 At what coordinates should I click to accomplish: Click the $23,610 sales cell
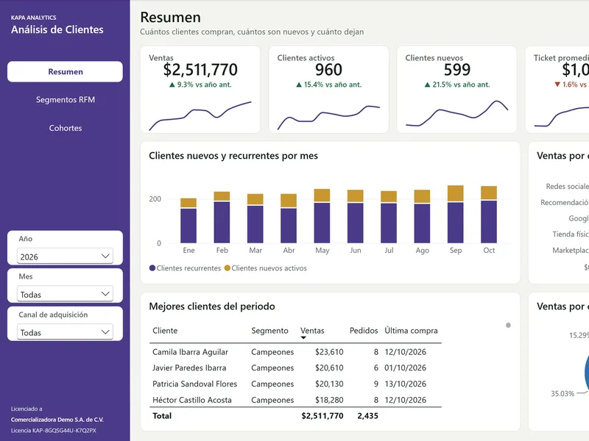click(329, 352)
